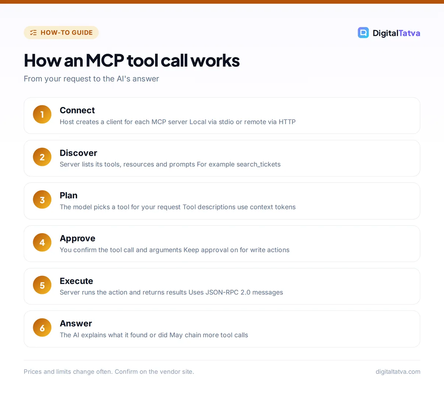Screen dimensions: 444x393
Task: Click the step 2 number circle
Action: pyautogui.click(x=42, y=157)
